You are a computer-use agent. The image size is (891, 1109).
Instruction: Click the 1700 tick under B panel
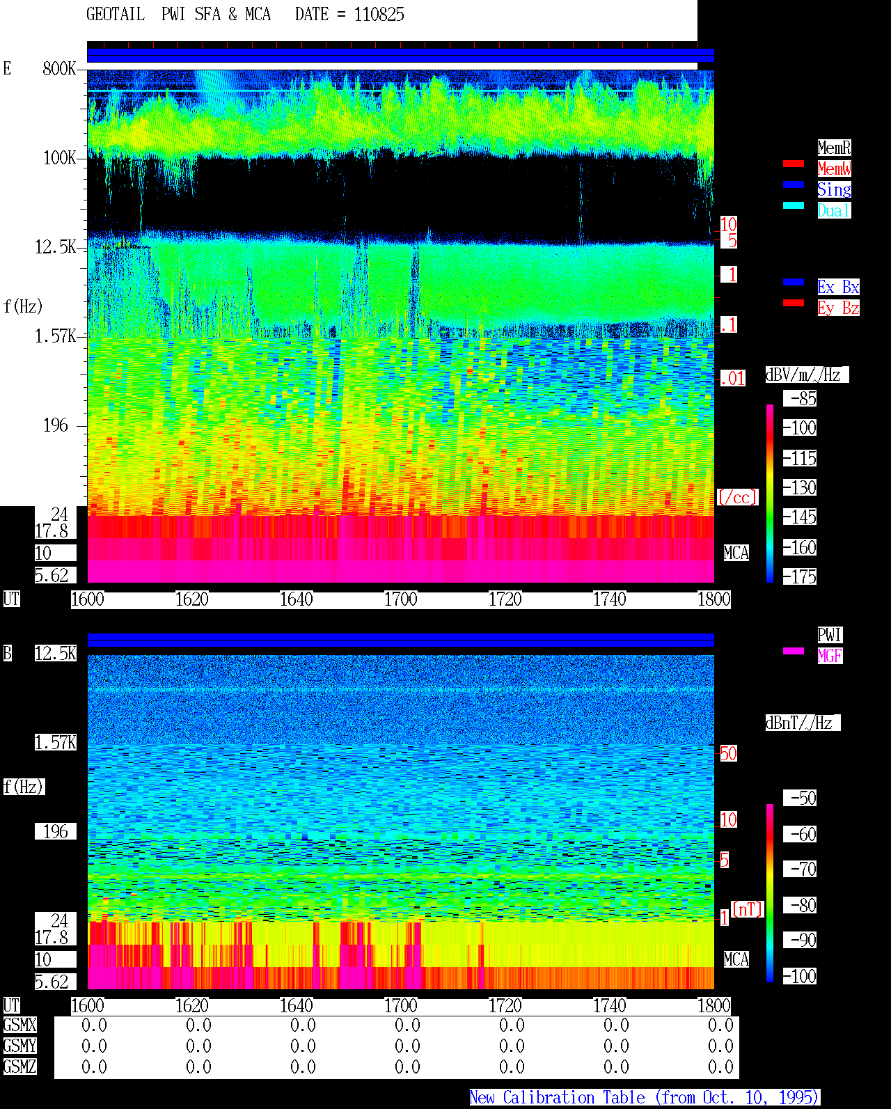point(401,1005)
